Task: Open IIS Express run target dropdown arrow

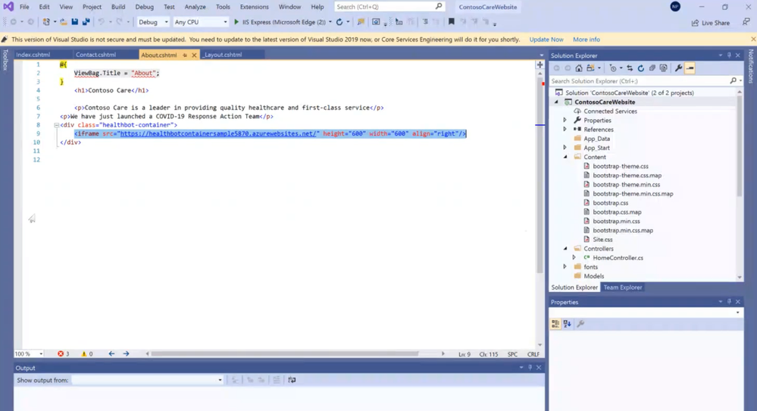Action: [x=330, y=22]
